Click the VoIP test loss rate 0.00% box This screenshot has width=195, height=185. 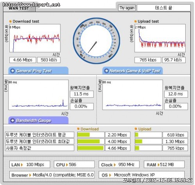176,106
